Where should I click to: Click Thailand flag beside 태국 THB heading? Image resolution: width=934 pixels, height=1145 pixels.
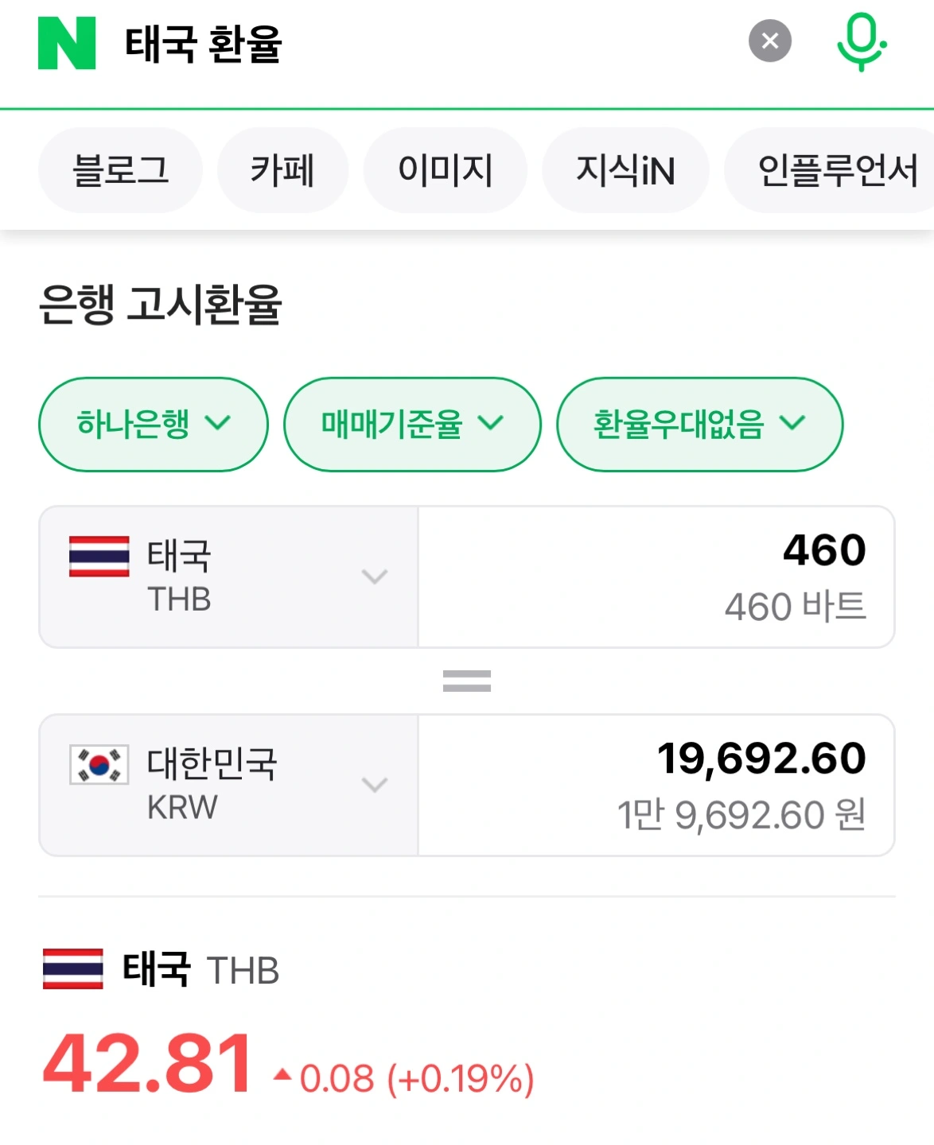pyautogui.click(x=73, y=968)
